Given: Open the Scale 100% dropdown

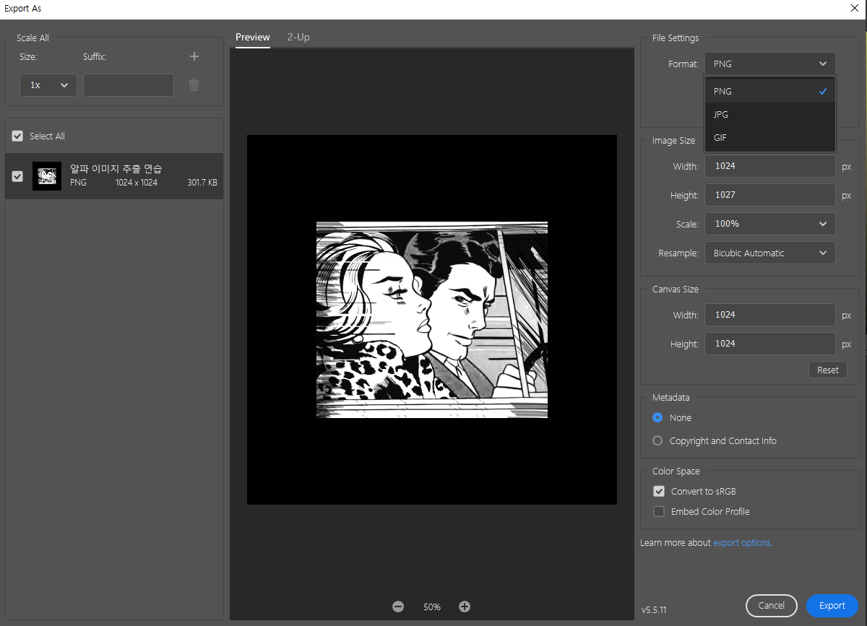Looking at the screenshot, I should click(770, 224).
